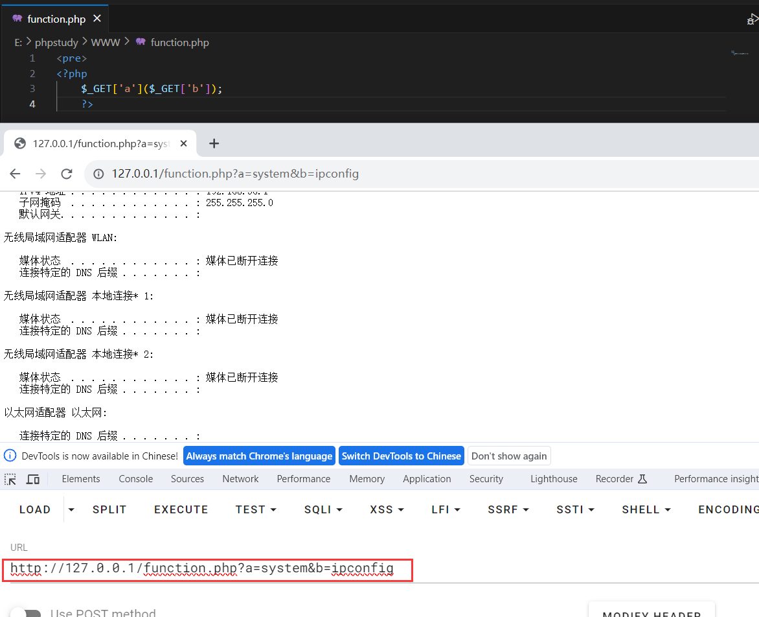Open the SHELL dropdown menu

(x=646, y=509)
